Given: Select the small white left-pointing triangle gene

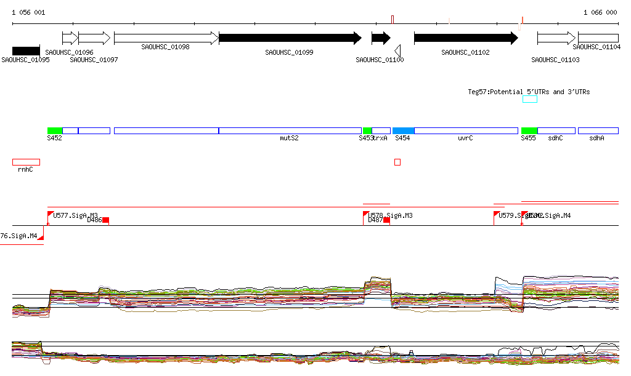Looking at the screenshot, I should pyautogui.click(x=398, y=50).
